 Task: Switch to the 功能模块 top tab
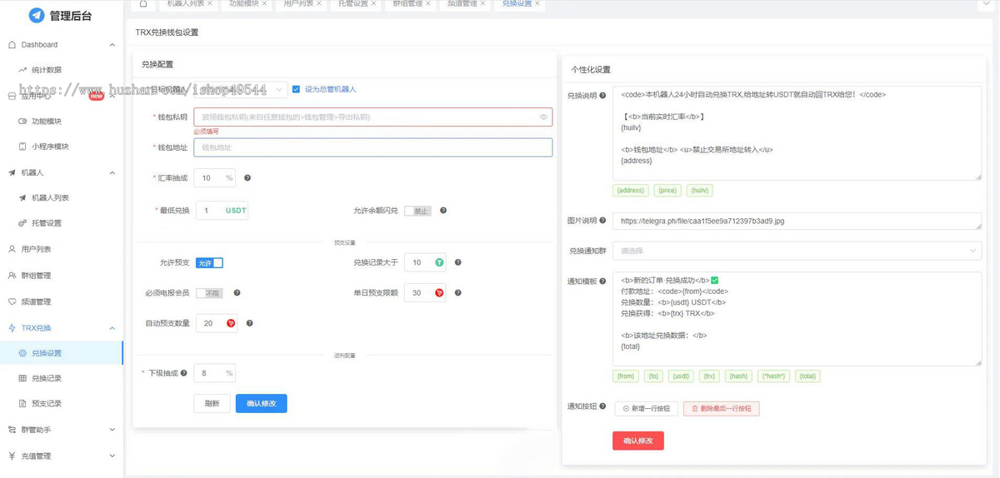(243, 3)
